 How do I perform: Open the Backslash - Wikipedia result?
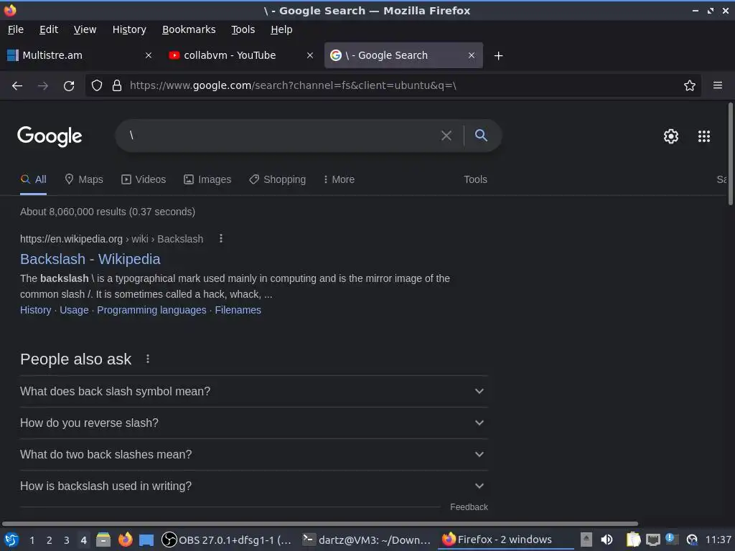tap(90, 259)
